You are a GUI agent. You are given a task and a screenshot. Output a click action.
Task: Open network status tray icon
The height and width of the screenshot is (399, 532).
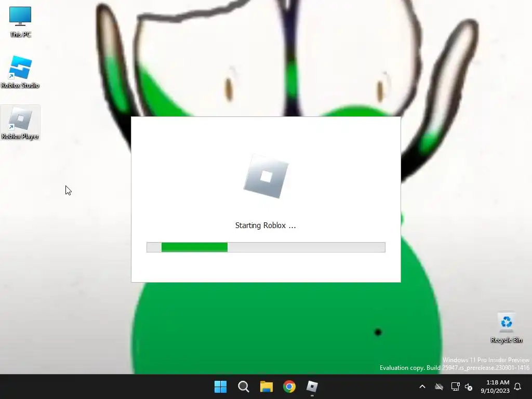coord(455,387)
